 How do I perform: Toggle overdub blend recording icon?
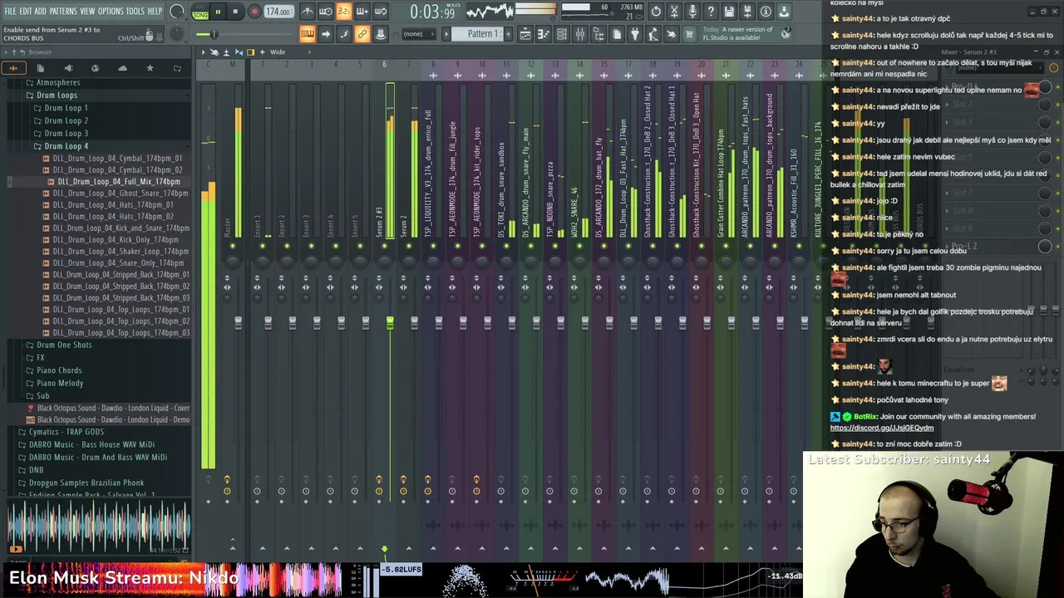click(x=362, y=12)
